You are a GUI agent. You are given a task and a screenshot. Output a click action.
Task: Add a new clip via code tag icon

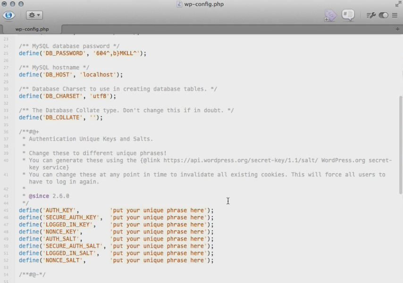coord(330,16)
